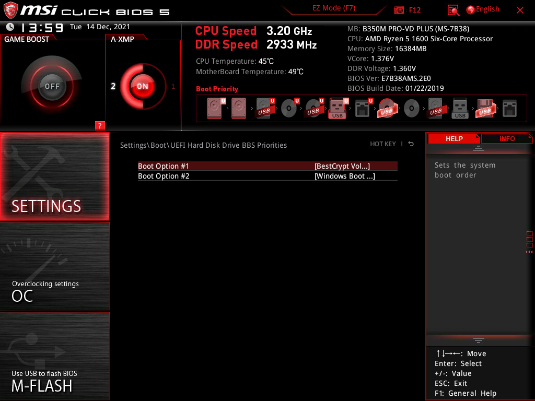Click the system time 13:59

[x=42, y=27]
